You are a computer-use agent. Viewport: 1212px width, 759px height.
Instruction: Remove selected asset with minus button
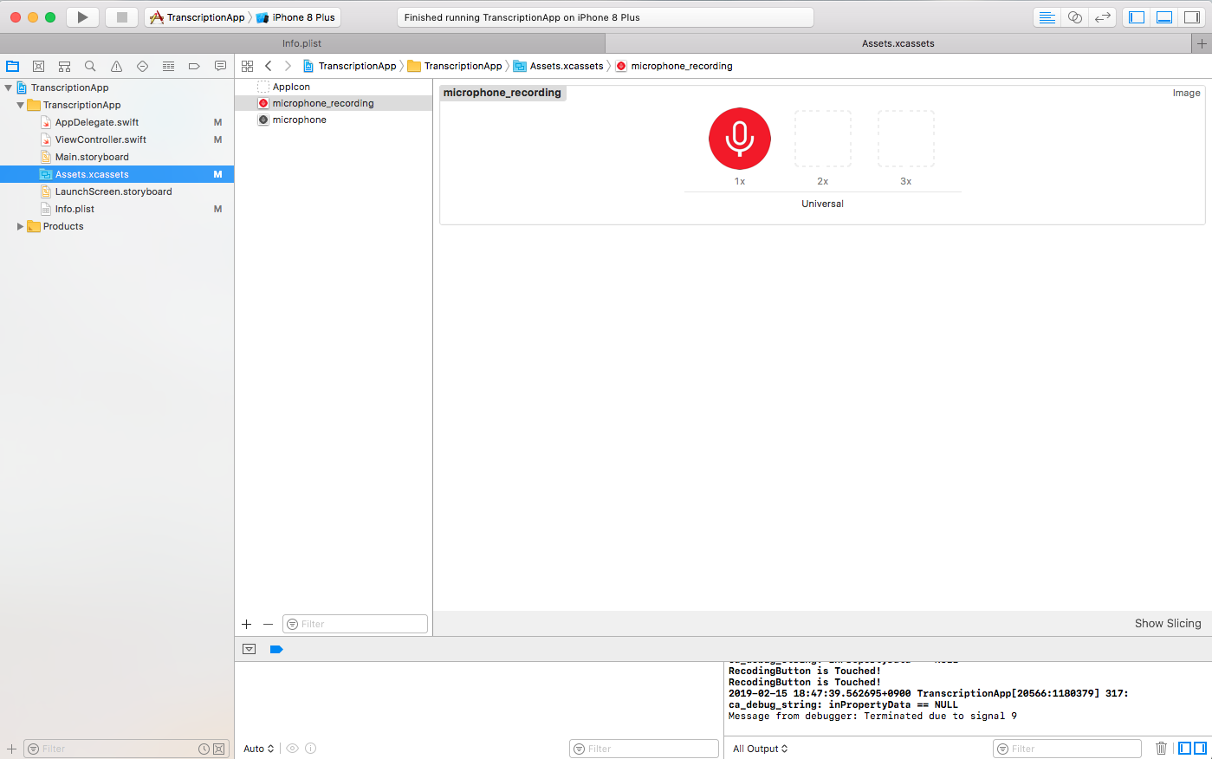click(x=268, y=624)
